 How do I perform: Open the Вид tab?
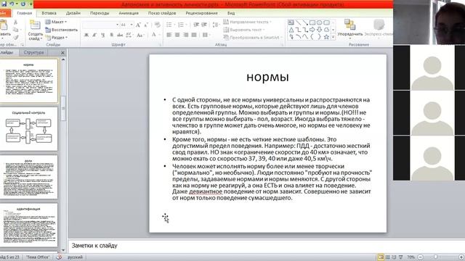[231, 13]
